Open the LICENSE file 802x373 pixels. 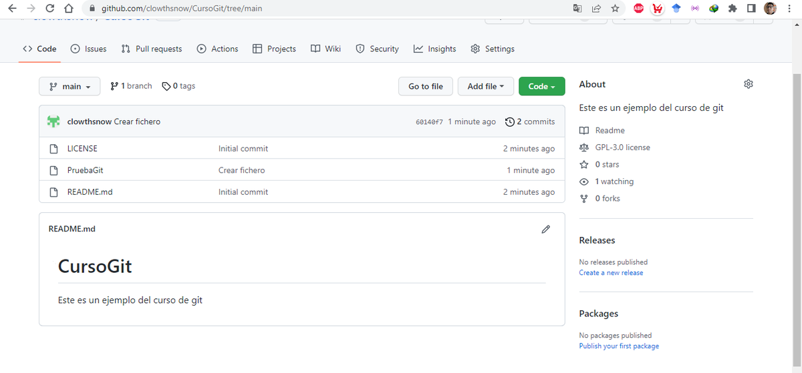click(82, 148)
